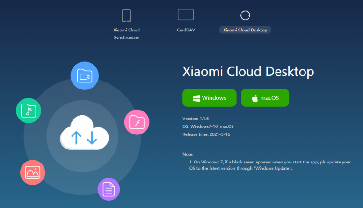Click the 'OS: Windows7-10, macOS' text
Viewport: 363px width, 208px height.
click(208, 126)
